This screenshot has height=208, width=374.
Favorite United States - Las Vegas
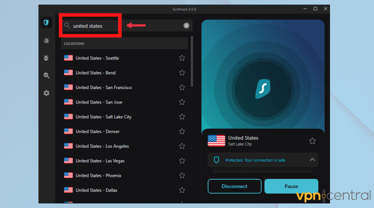[182, 161]
